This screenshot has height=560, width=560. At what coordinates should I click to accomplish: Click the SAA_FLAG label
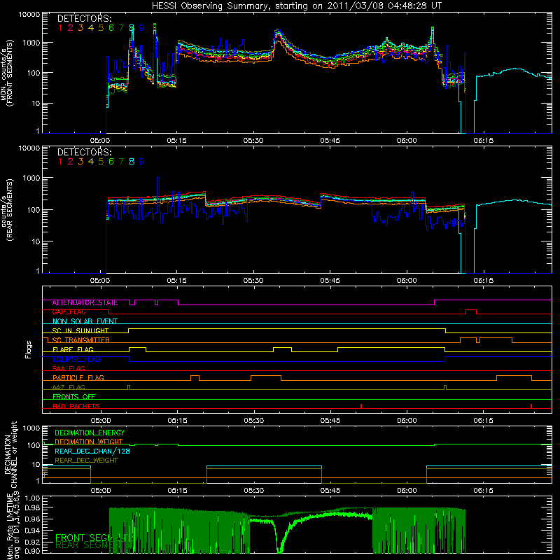69,368
